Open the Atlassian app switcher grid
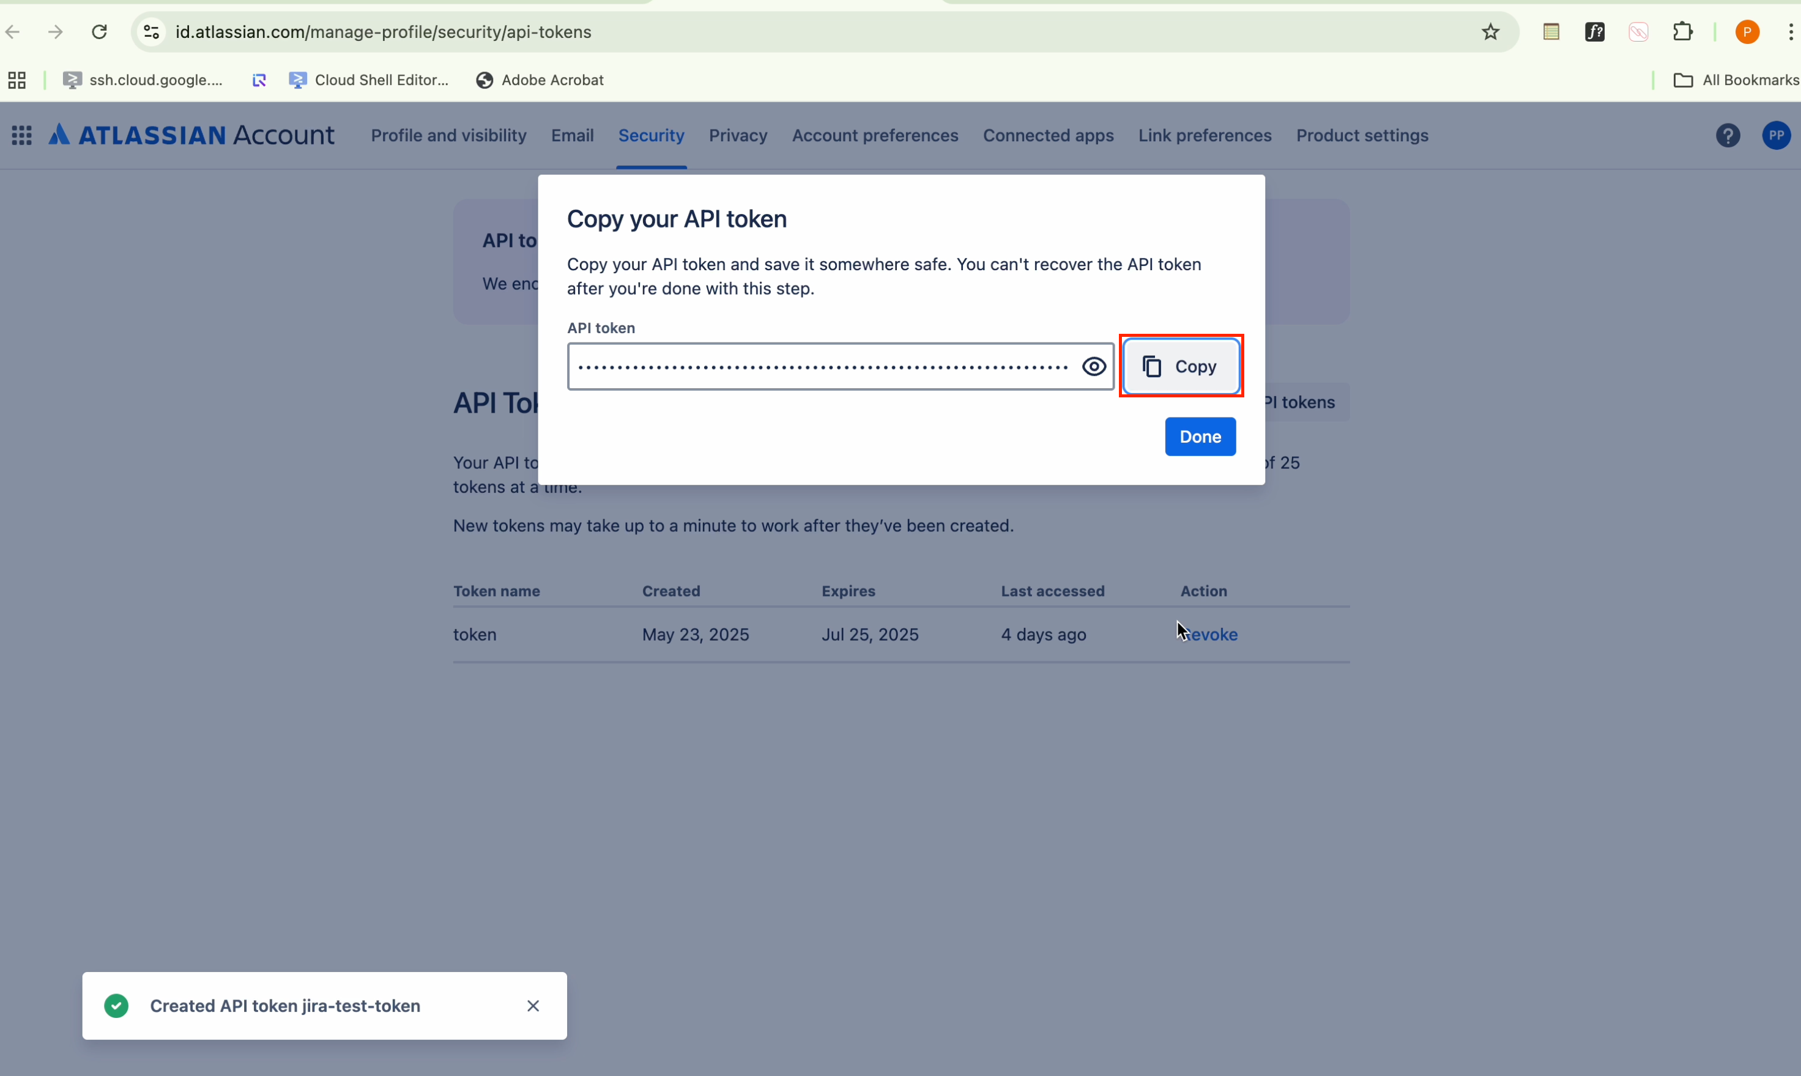This screenshot has width=1801, height=1076. (x=22, y=136)
